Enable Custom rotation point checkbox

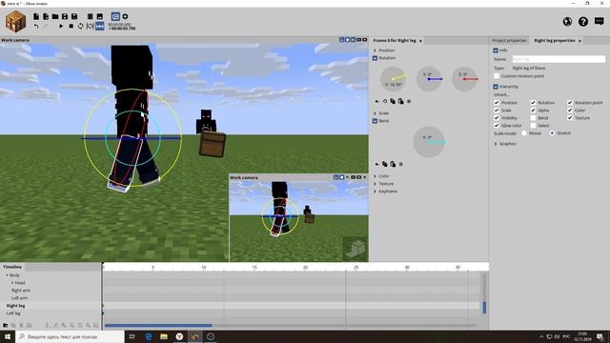click(497, 76)
